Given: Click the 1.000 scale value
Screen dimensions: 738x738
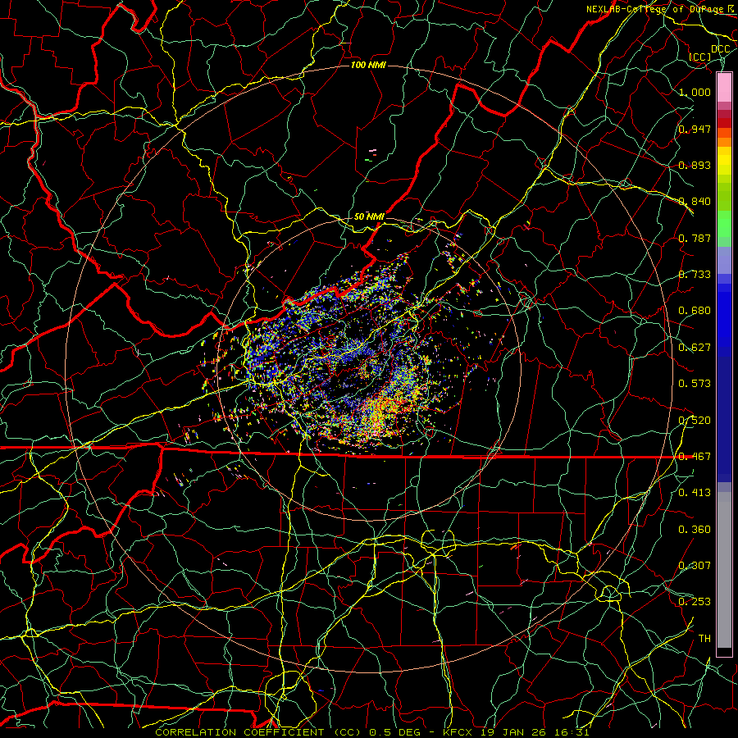Looking at the screenshot, I should 695,92.
